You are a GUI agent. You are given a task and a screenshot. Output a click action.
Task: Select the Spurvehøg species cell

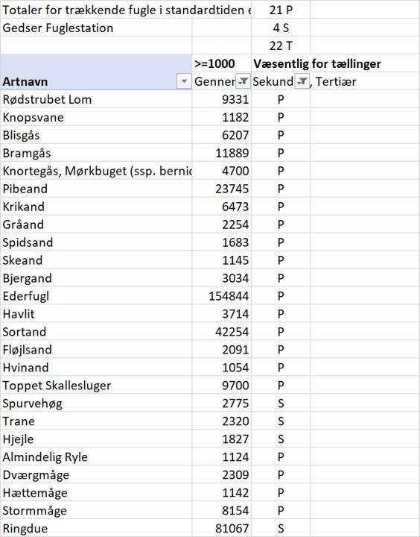pyautogui.click(x=97, y=403)
